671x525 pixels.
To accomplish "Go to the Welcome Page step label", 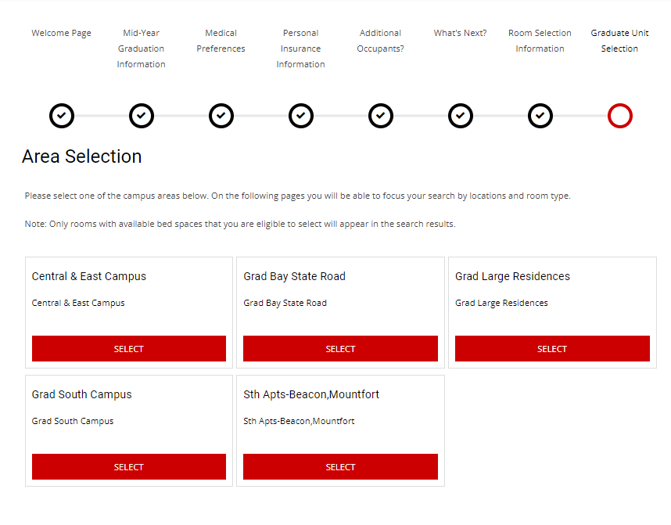I will (62, 33).
